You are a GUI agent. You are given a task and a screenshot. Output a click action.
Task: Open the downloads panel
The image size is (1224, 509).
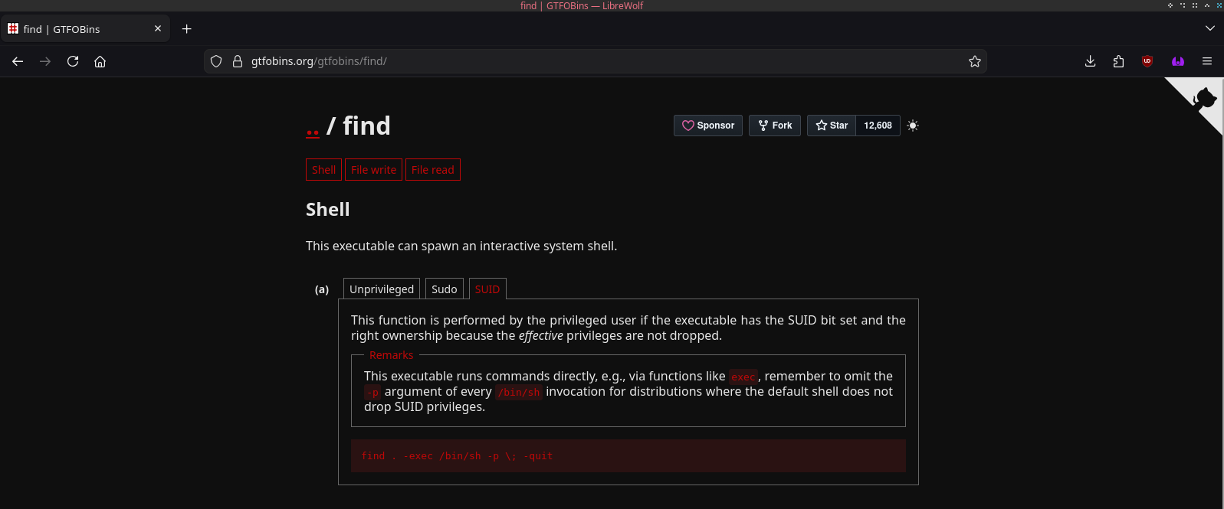(1090, 61)
